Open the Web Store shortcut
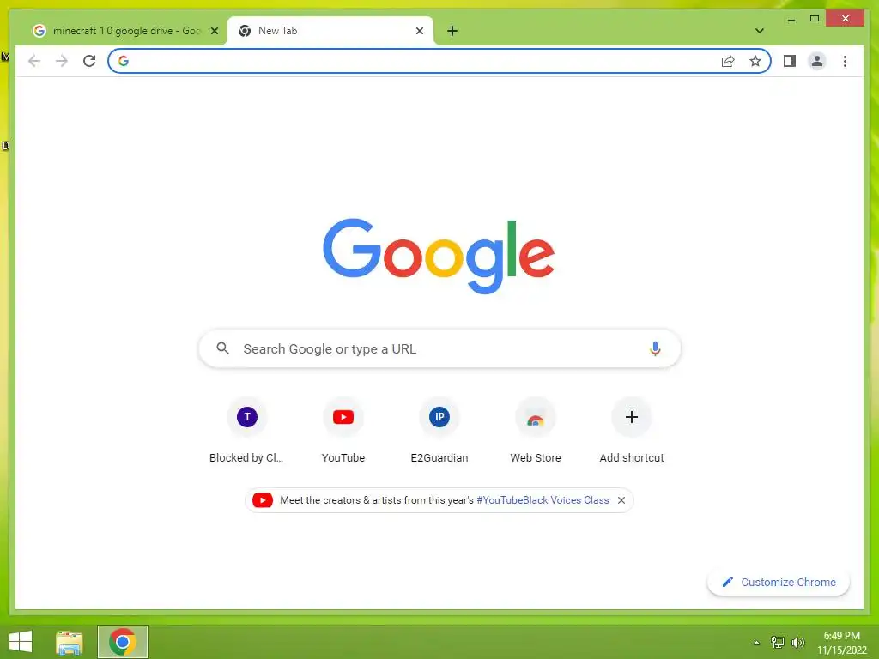Image resolution: width=879 pixels, height=659 pixels. [536, 432]
